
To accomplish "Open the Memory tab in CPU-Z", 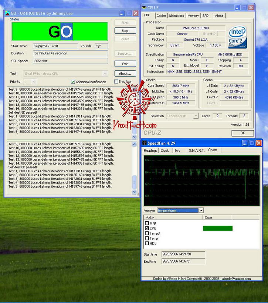I will [193, 16].
